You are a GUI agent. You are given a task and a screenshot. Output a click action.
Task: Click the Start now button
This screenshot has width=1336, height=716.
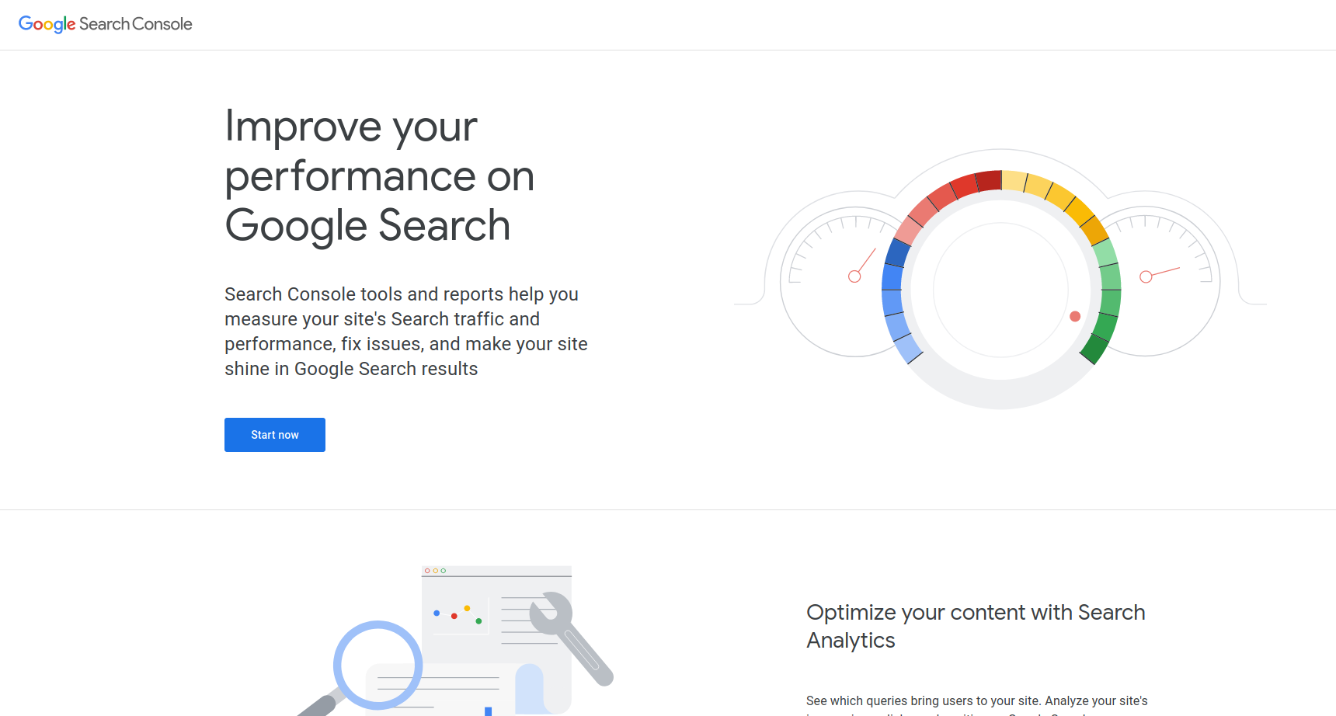click(x=275, y=435)
